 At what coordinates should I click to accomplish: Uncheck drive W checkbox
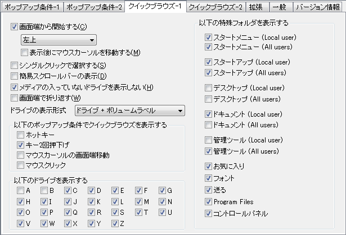click(x=44, y=224)
